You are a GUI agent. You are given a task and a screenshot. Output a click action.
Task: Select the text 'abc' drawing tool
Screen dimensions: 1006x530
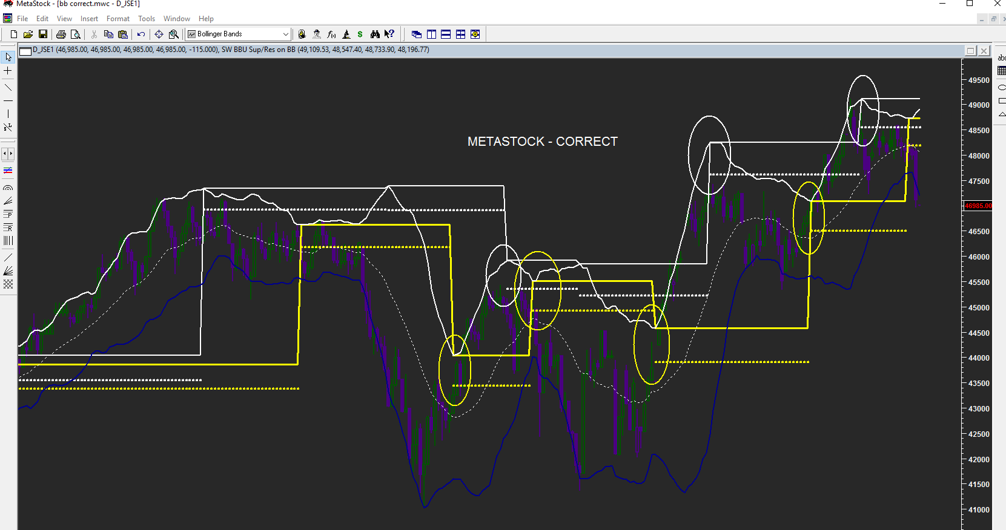point(1002,57)
